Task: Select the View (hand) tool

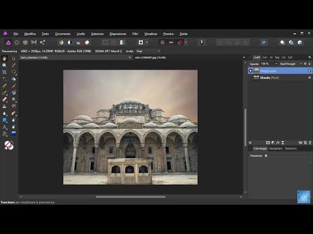Action: click(5, 58)
